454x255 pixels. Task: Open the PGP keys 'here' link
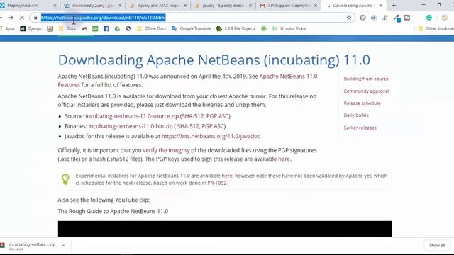pos(284,159)
